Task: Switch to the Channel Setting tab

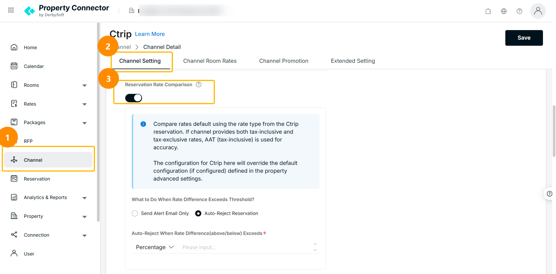Action: pos(140,61)
